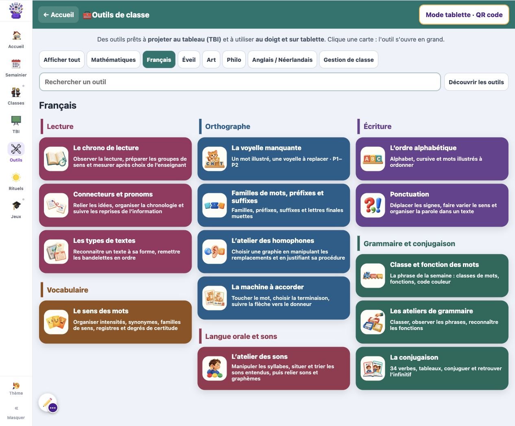Show the Art tools tab
515x426 pixels.
click(x=211, y=59)
